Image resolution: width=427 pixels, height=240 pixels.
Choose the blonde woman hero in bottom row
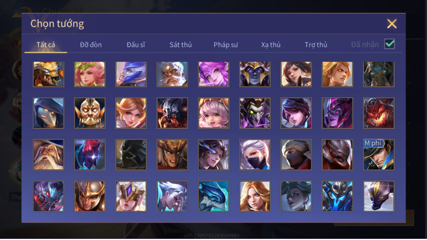(x=255, y=196)
